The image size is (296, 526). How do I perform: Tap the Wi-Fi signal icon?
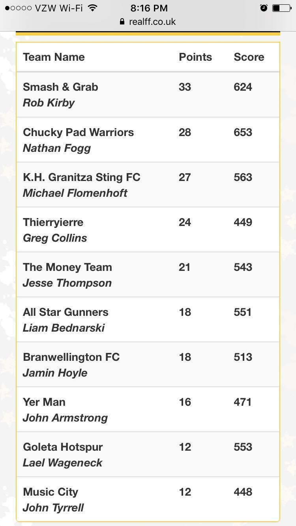93,8
